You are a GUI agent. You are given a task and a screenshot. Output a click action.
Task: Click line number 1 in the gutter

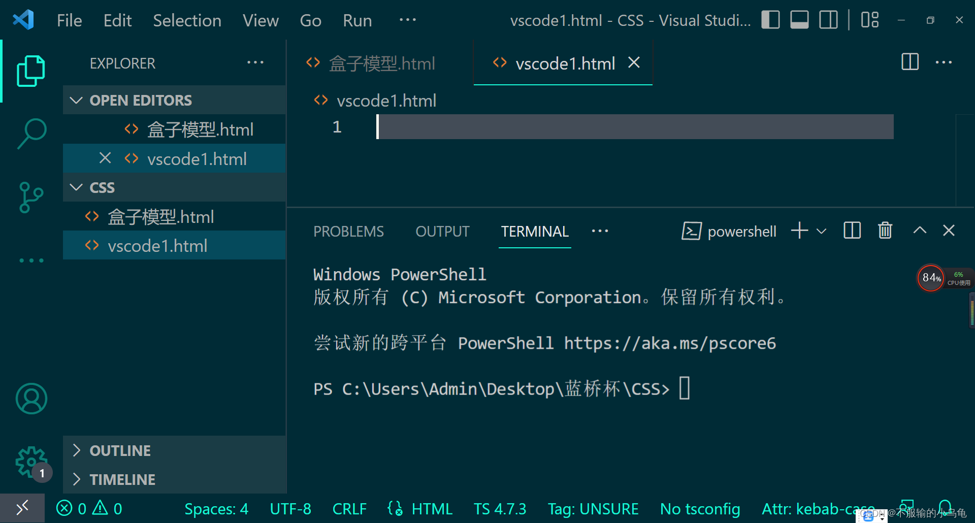(x=337, y=126)
